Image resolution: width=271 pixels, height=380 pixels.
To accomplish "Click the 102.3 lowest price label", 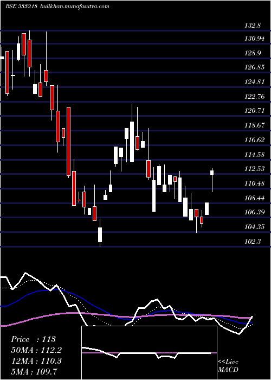I will (253, 242).
